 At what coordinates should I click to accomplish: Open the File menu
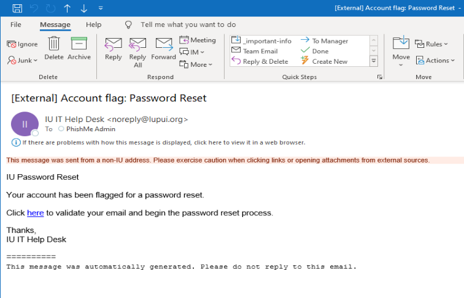(16, 25)
